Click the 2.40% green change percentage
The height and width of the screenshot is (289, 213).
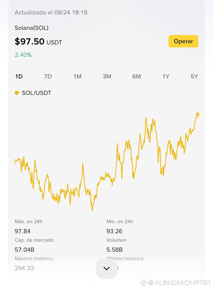tap(23, 55)
